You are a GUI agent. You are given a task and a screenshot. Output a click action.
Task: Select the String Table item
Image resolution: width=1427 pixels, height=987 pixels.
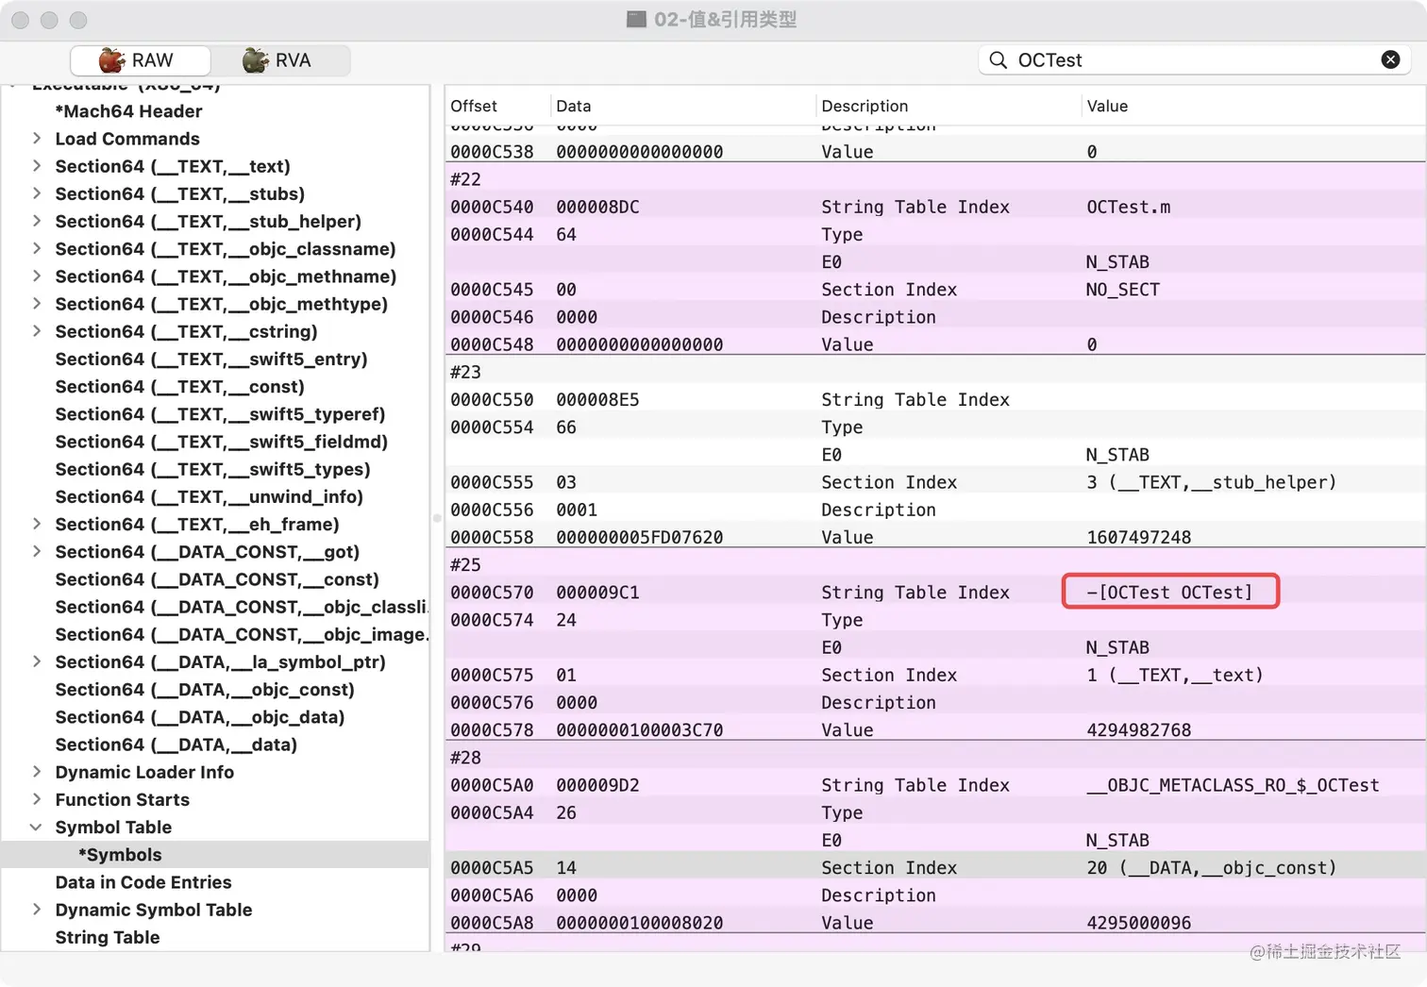(x=108, y=937)
